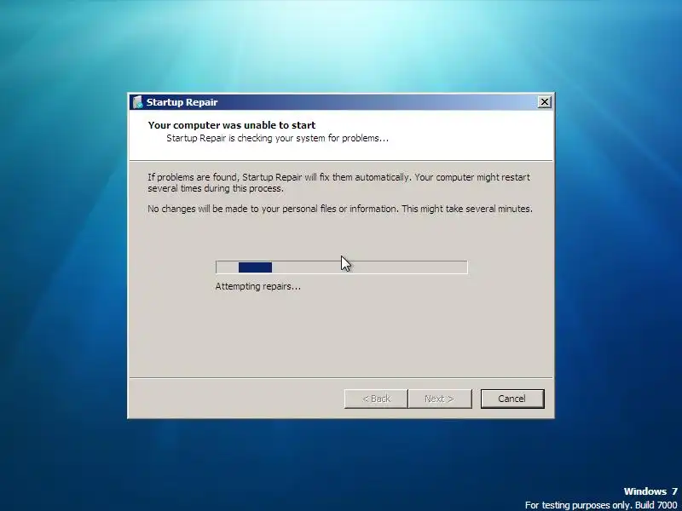Click 'Startup Repair is checking your system' text

coord(278,138)
